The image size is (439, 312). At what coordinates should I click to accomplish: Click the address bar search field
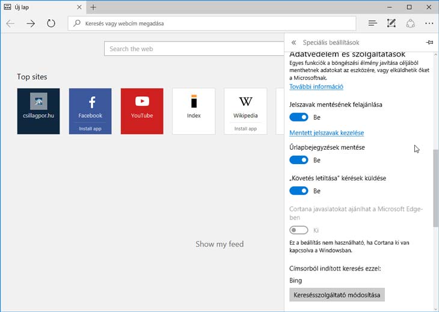click(210, 23)
